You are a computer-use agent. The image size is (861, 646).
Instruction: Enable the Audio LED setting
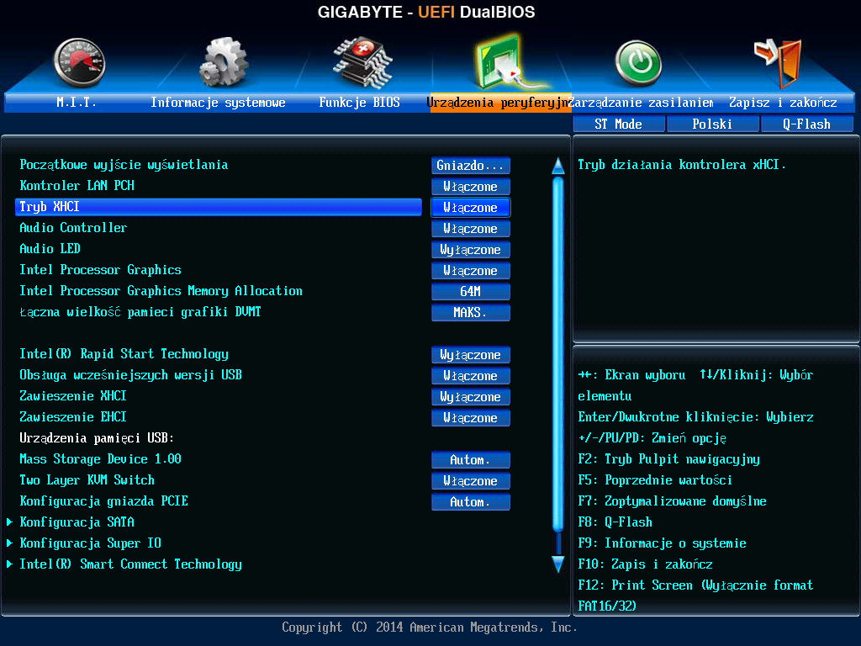(x=470, y=249)
